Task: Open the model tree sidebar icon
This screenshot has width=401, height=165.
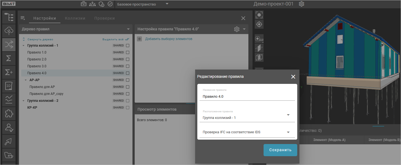Action: [9, 17]
